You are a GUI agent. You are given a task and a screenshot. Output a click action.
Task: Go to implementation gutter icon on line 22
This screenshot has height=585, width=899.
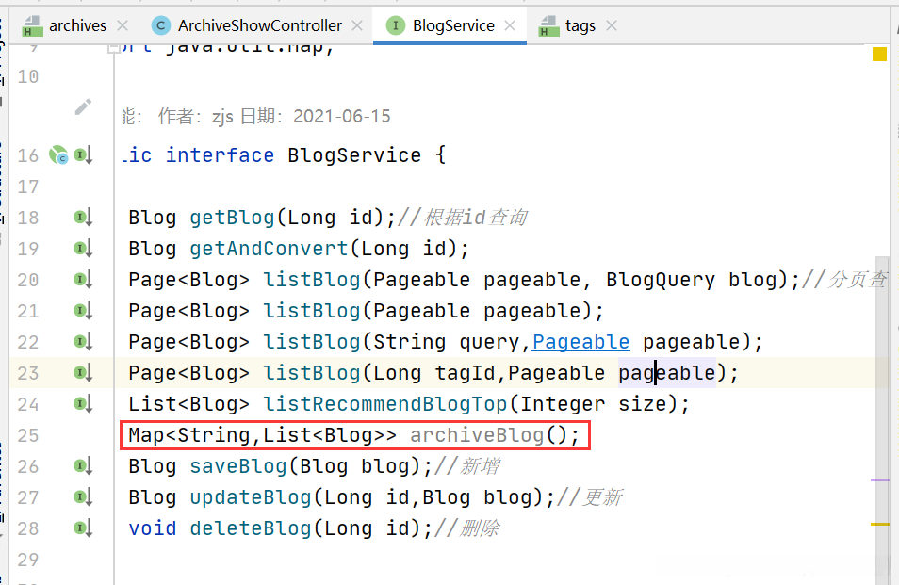[x=83, y=342]
